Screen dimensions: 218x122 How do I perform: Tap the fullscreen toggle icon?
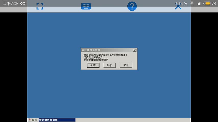40,6
